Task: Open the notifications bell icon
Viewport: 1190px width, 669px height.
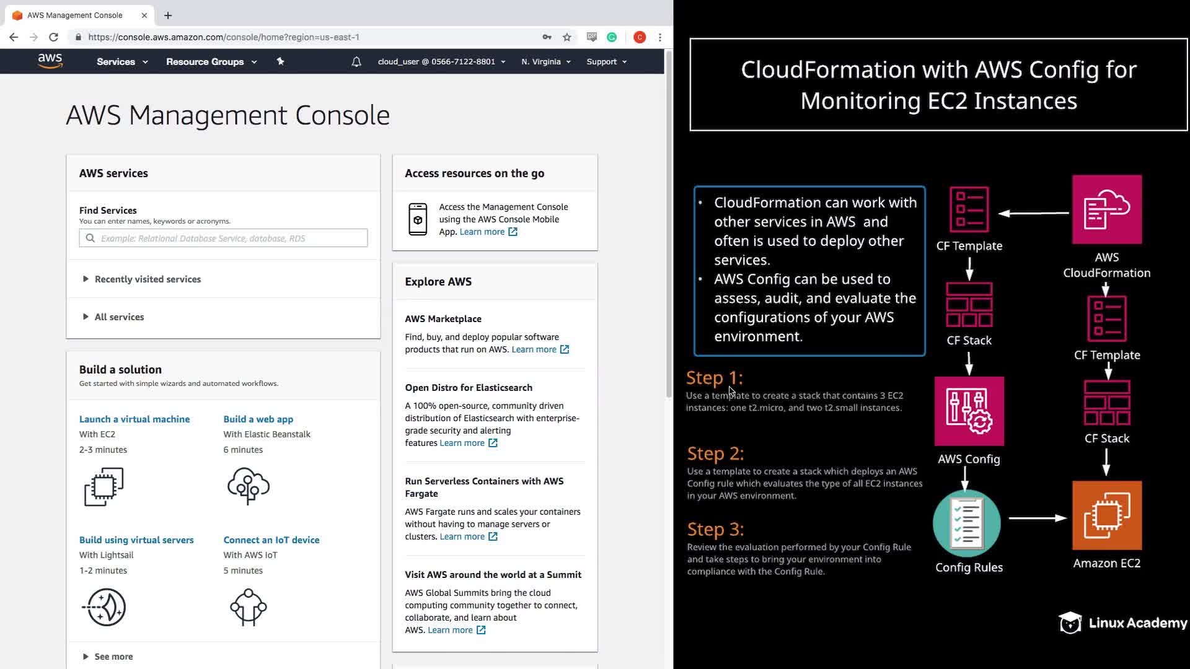Action: point(356,62)
